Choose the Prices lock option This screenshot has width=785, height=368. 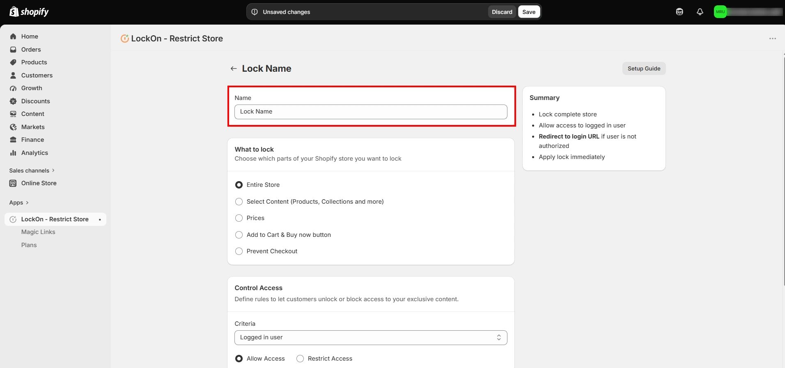tap(239, 218)
